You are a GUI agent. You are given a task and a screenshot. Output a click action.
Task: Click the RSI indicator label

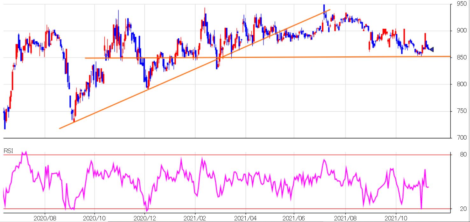[x=8, y=151]
